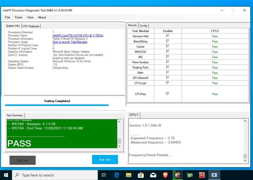Select the Results tab

click(x=133, y=25)
